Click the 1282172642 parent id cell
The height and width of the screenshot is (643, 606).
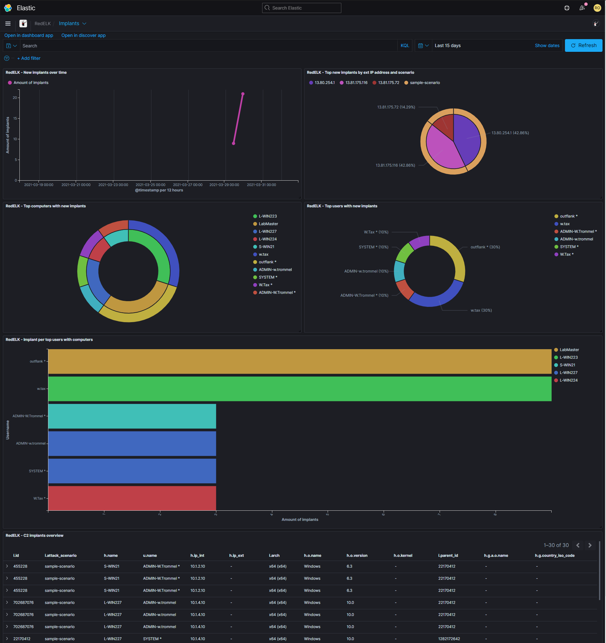[x=449, y=639]
